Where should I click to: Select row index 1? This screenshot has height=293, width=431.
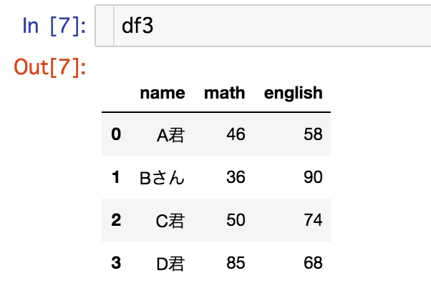pos(116,177)
